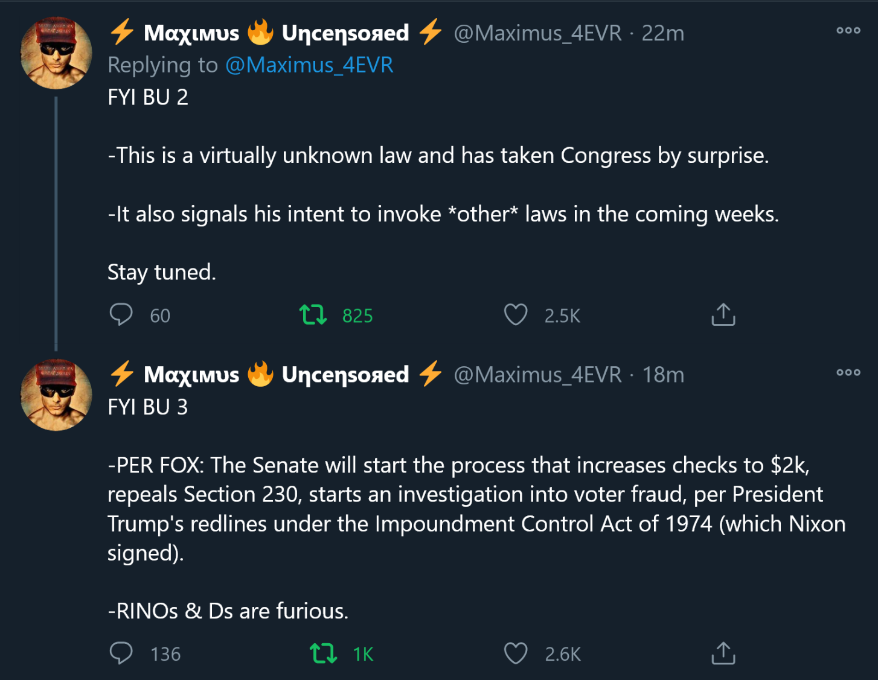Open the 18m timestamp link
Viewport: 878px width, 680px height.
662,375
